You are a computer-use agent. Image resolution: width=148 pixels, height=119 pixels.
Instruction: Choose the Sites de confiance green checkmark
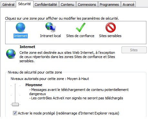(81, 27)
